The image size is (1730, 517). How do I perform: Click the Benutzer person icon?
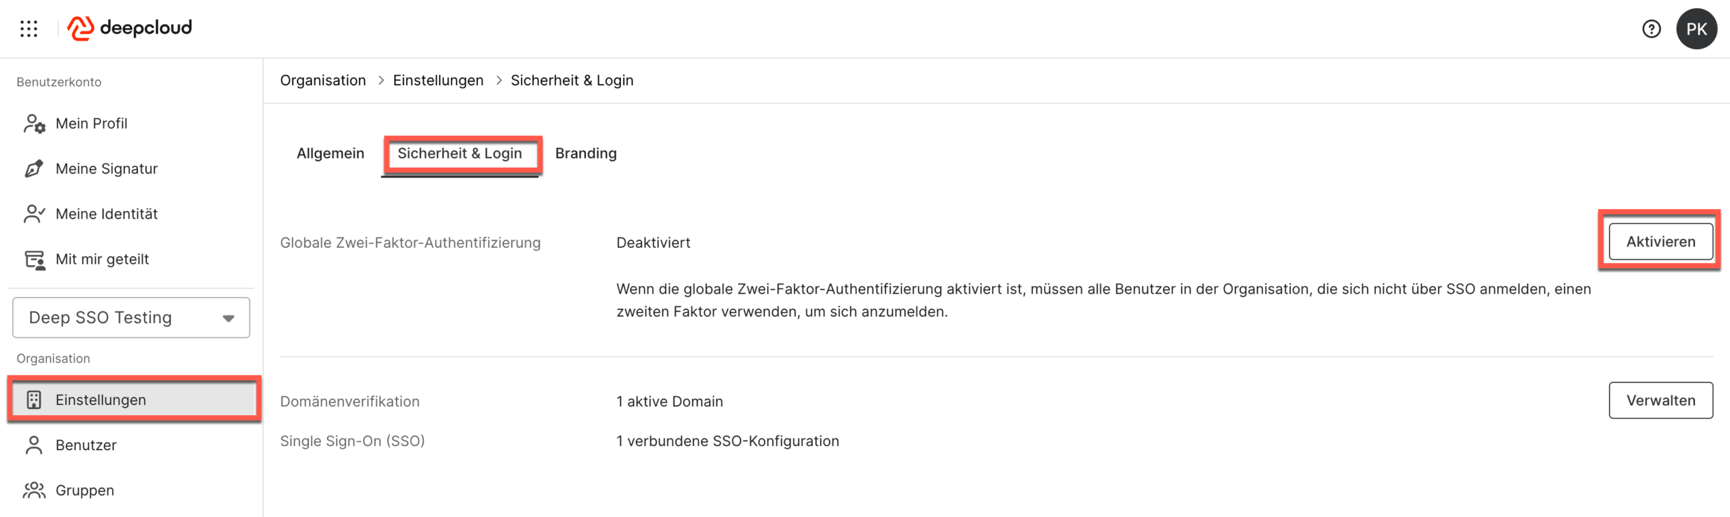click(34, 445)
